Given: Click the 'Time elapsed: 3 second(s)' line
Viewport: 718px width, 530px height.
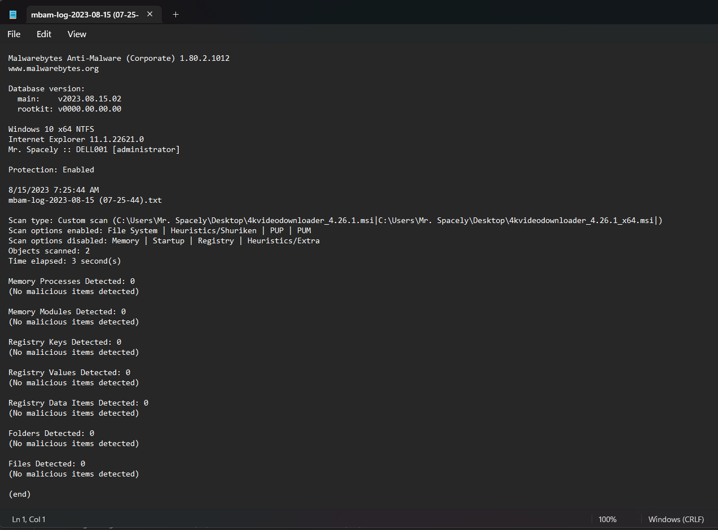Looking at the screenshot, I should (x=65, y=261).
